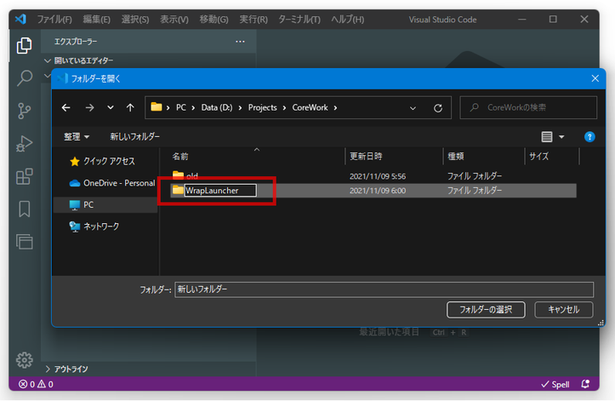Open the Search view in activity bar

pyautogui.click(x=25, y=78)
